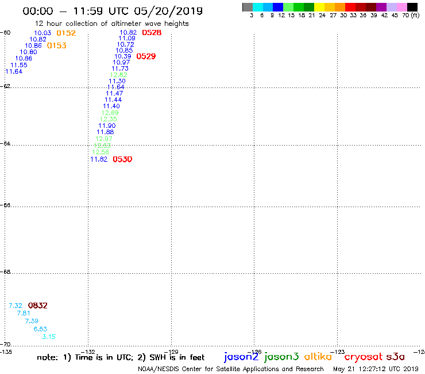The image size is (425, 374).
Task: Select the dark blue legend swatch
Action: [278, 7]
